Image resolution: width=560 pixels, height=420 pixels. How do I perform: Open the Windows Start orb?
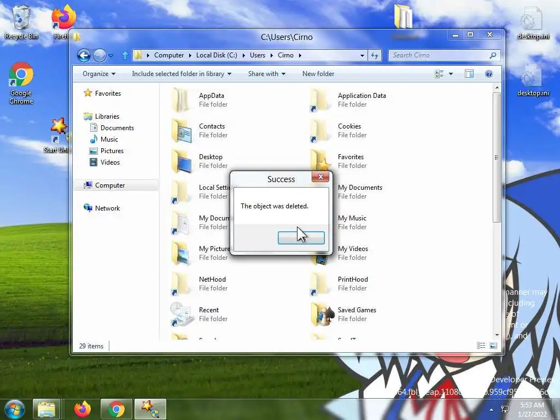(x=15, y=409)
